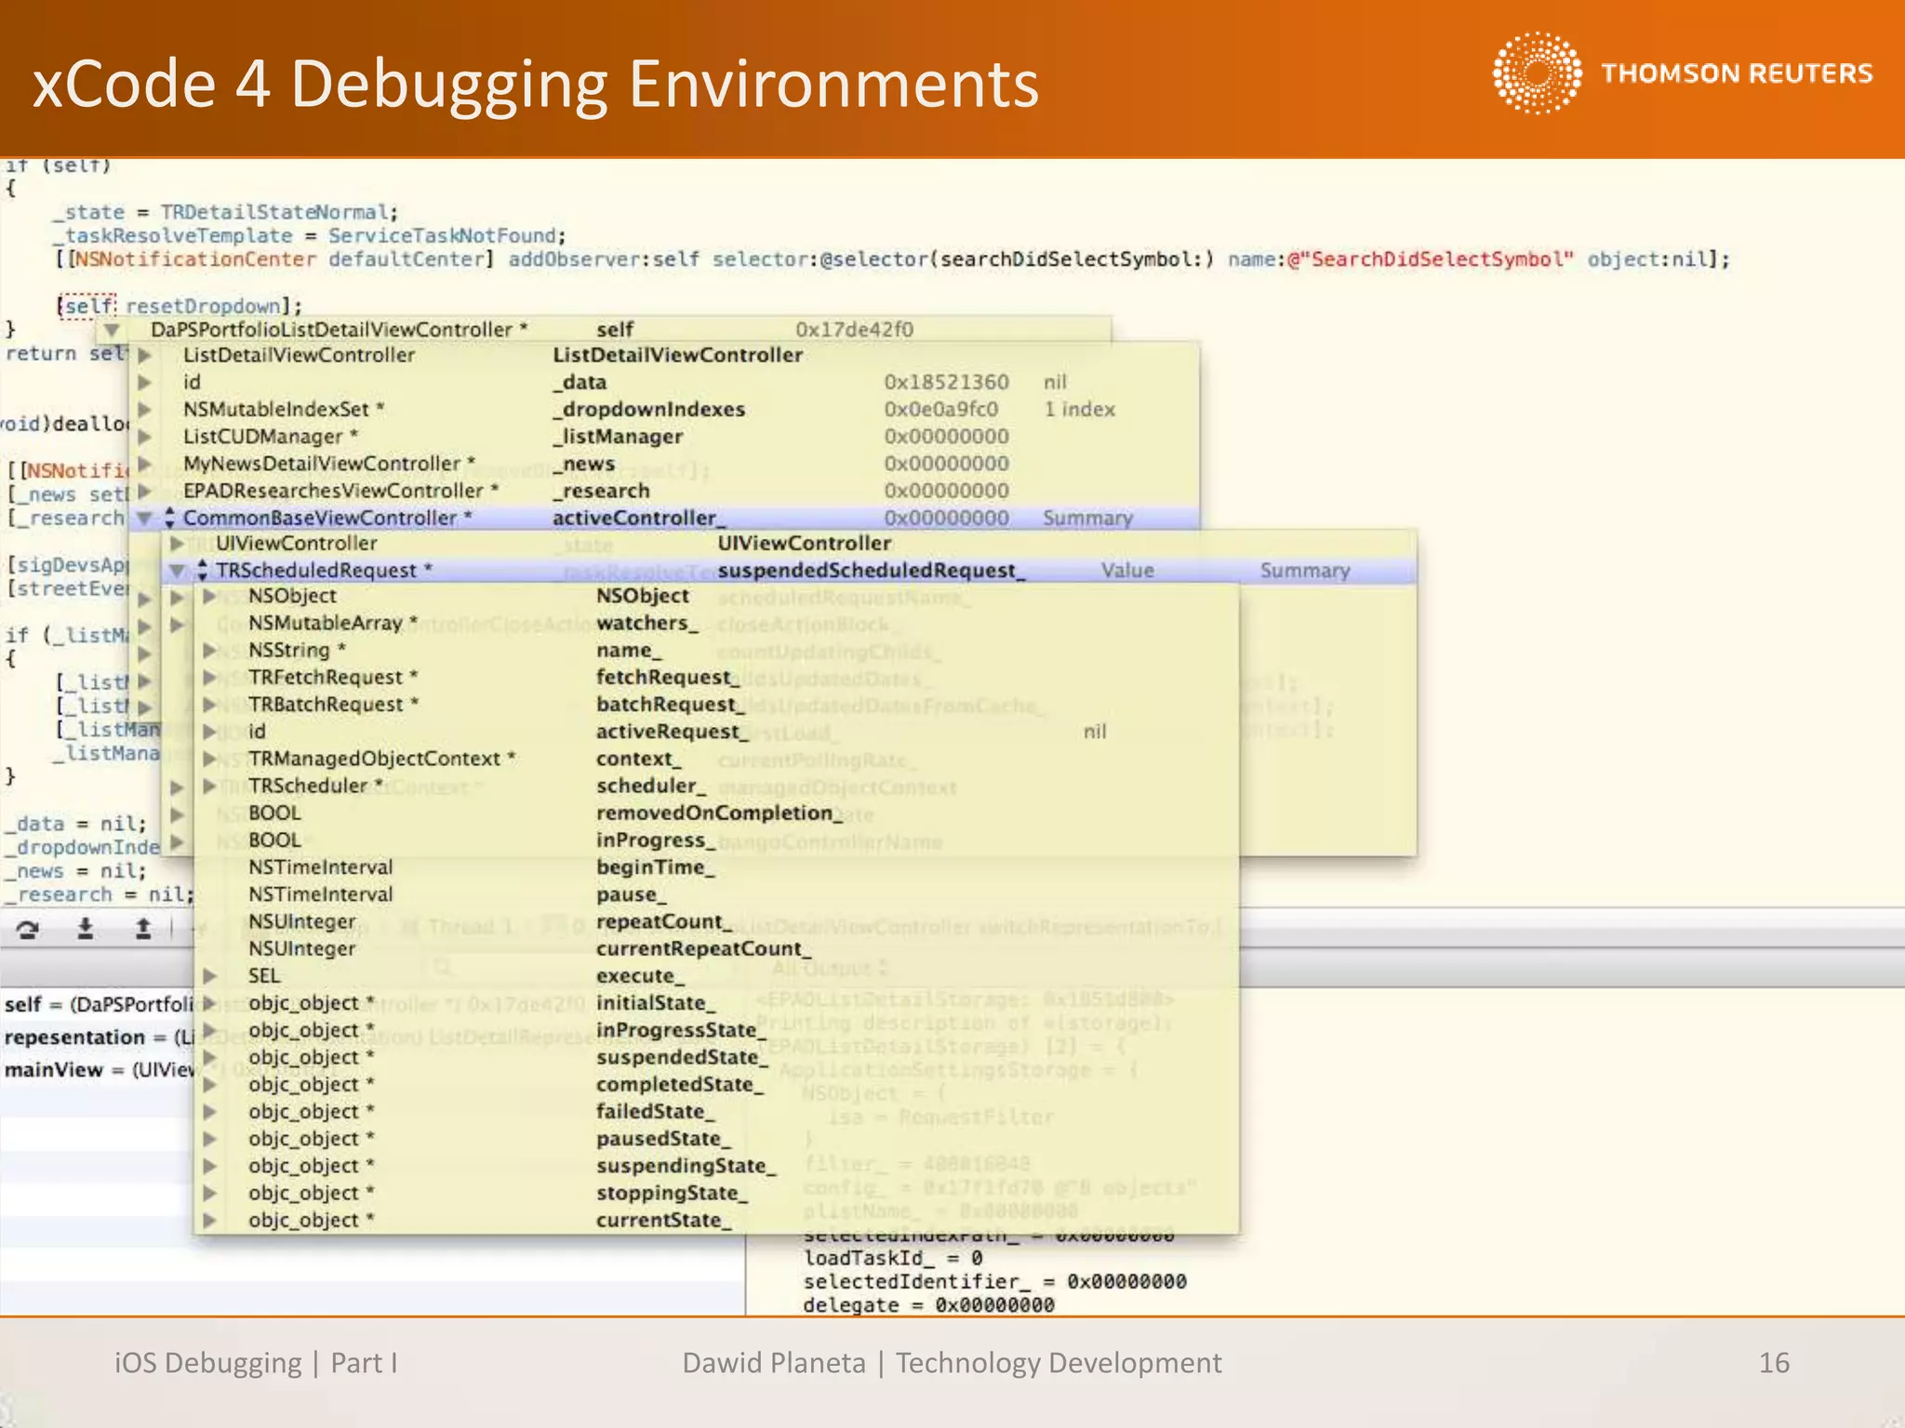Select the currentState_ row
This screenshot has width=1905, height=1428.
[716, 1220]
